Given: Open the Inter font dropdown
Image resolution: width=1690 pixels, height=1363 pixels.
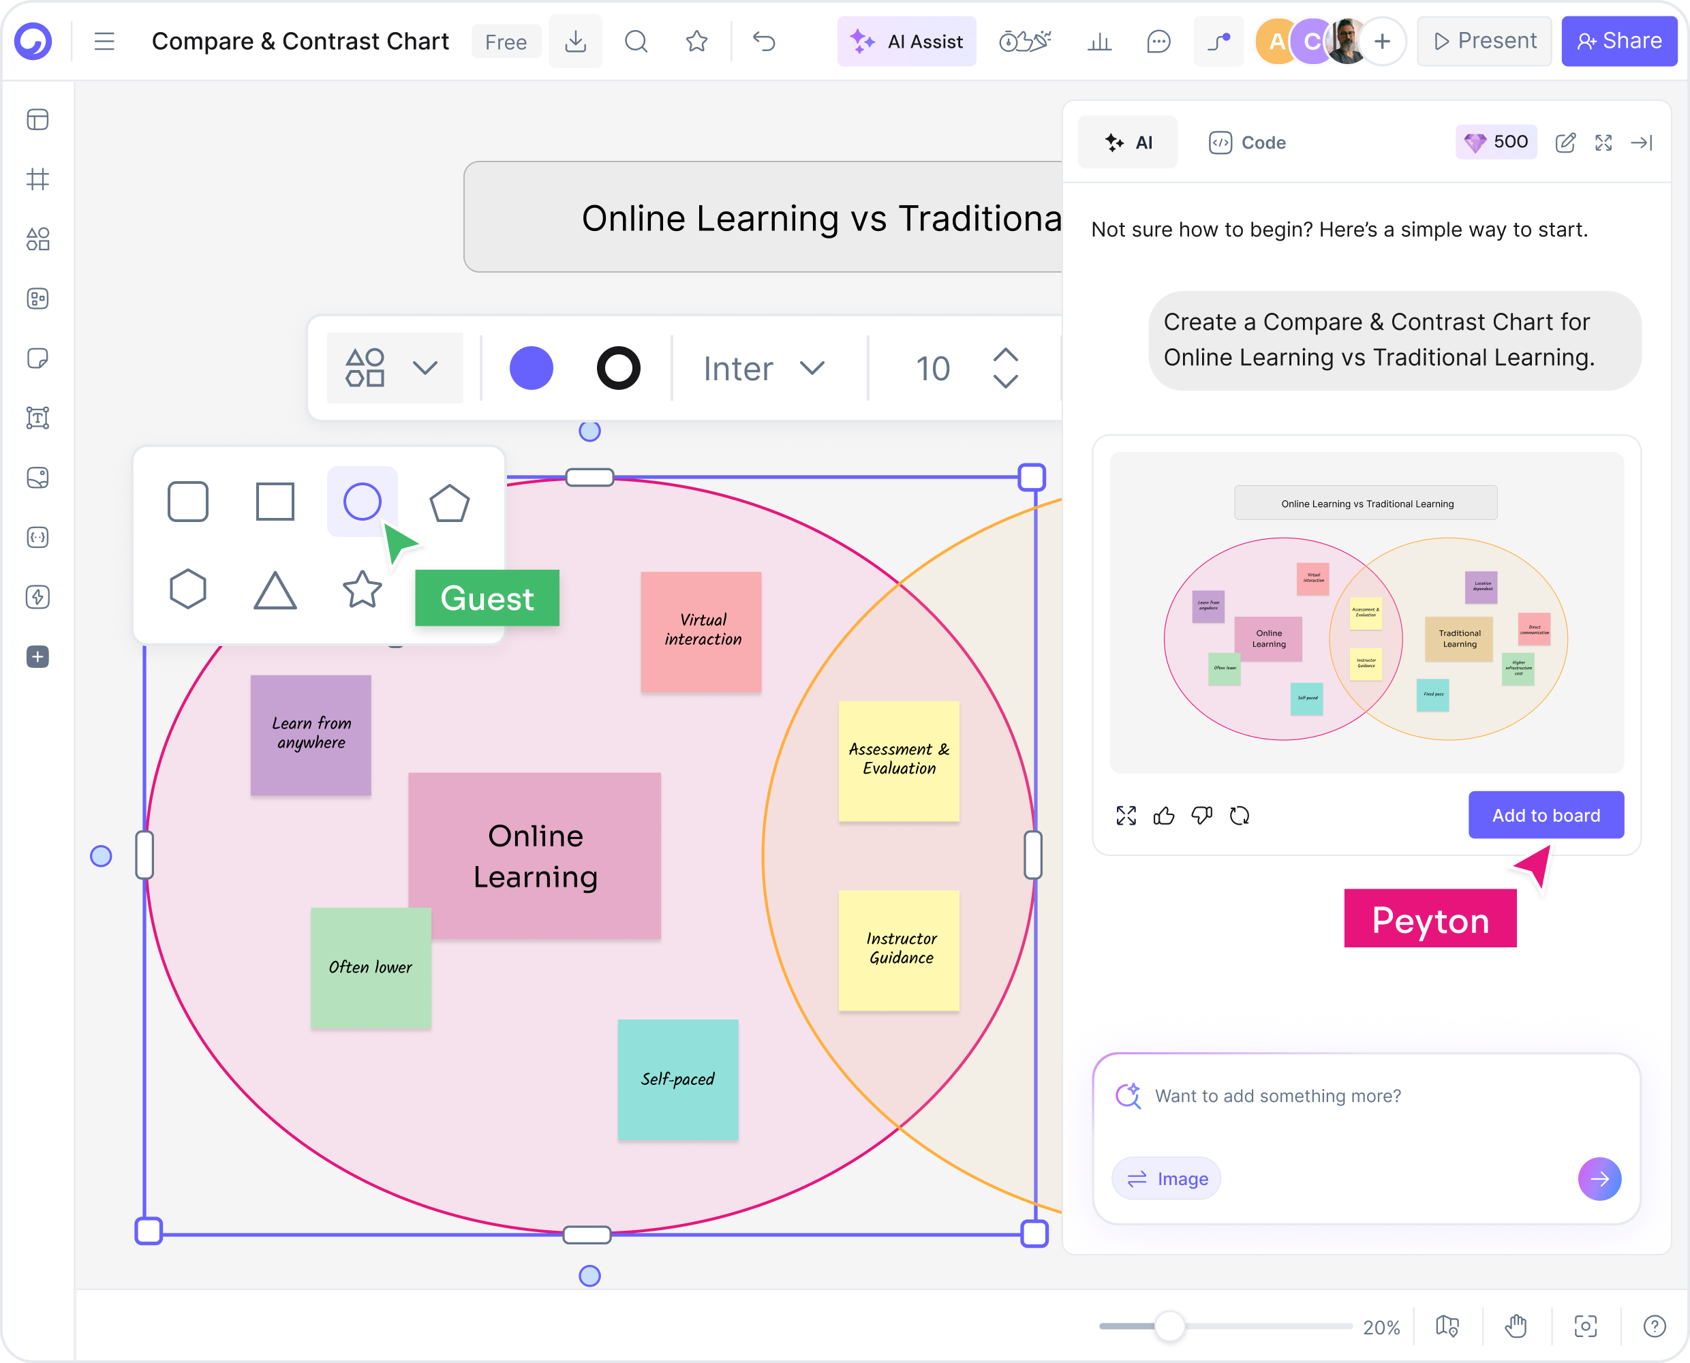Looking at the screenshot, I should point(765,368).
